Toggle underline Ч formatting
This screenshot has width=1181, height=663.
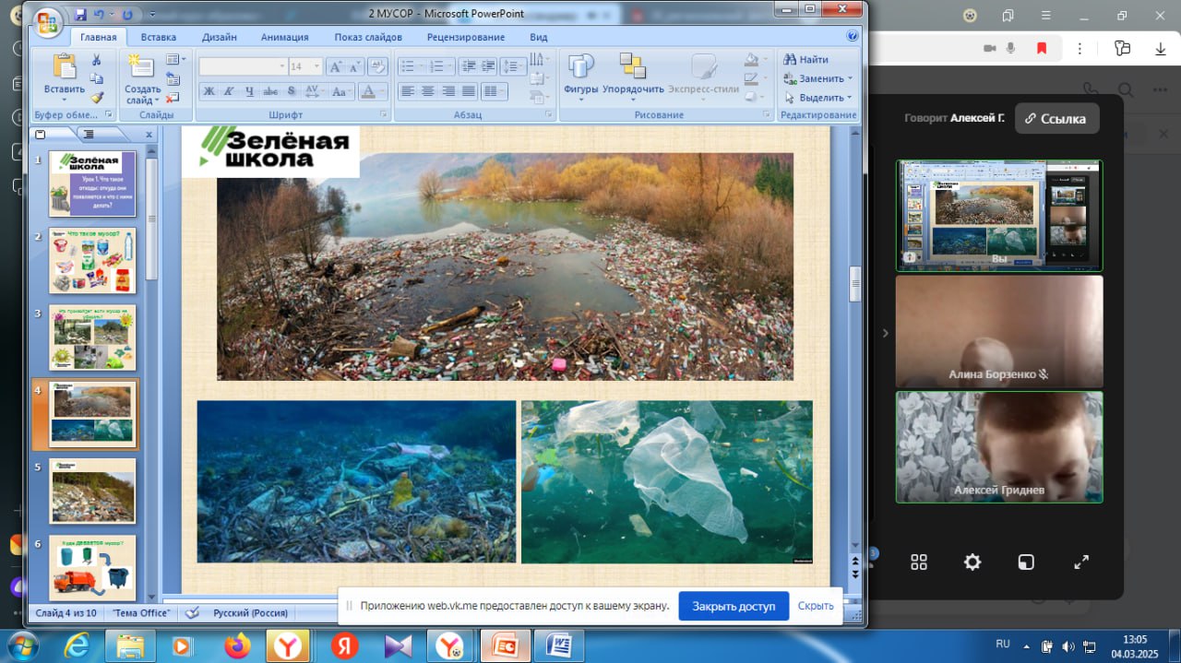click(249, 91)
